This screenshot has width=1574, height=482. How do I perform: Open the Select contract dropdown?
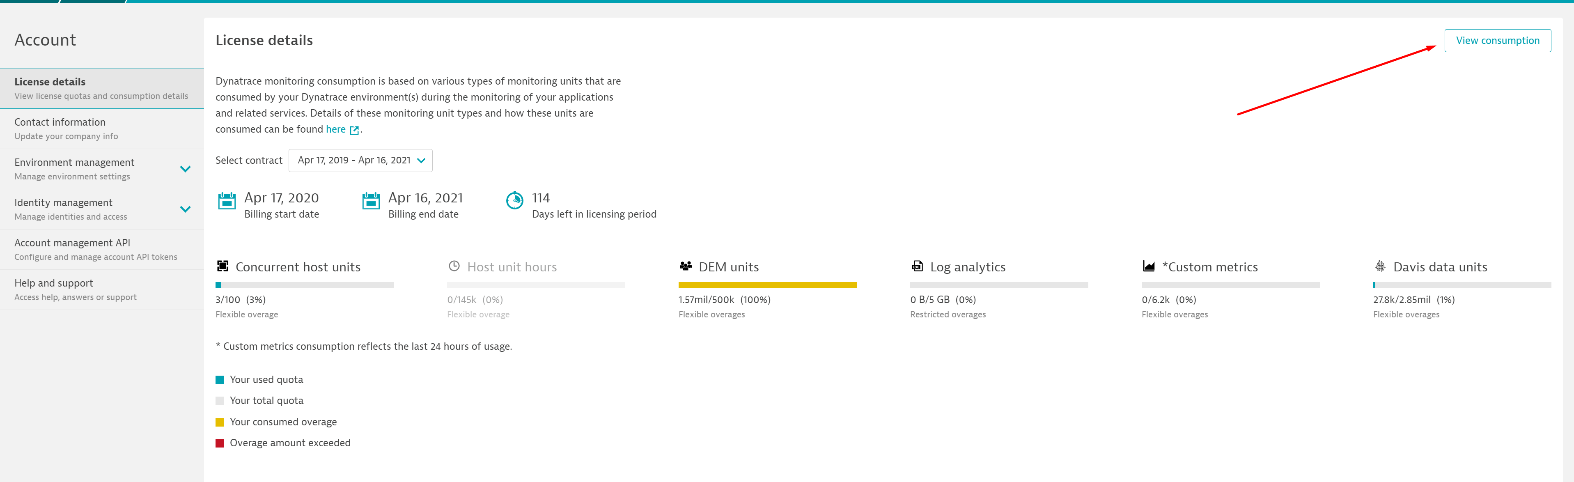pos(360,160)
